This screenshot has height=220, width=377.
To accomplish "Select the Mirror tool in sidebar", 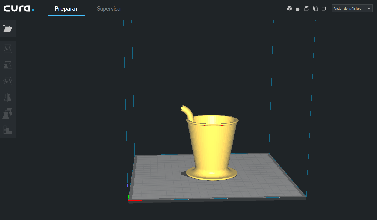I will click(x=8, y=97).
